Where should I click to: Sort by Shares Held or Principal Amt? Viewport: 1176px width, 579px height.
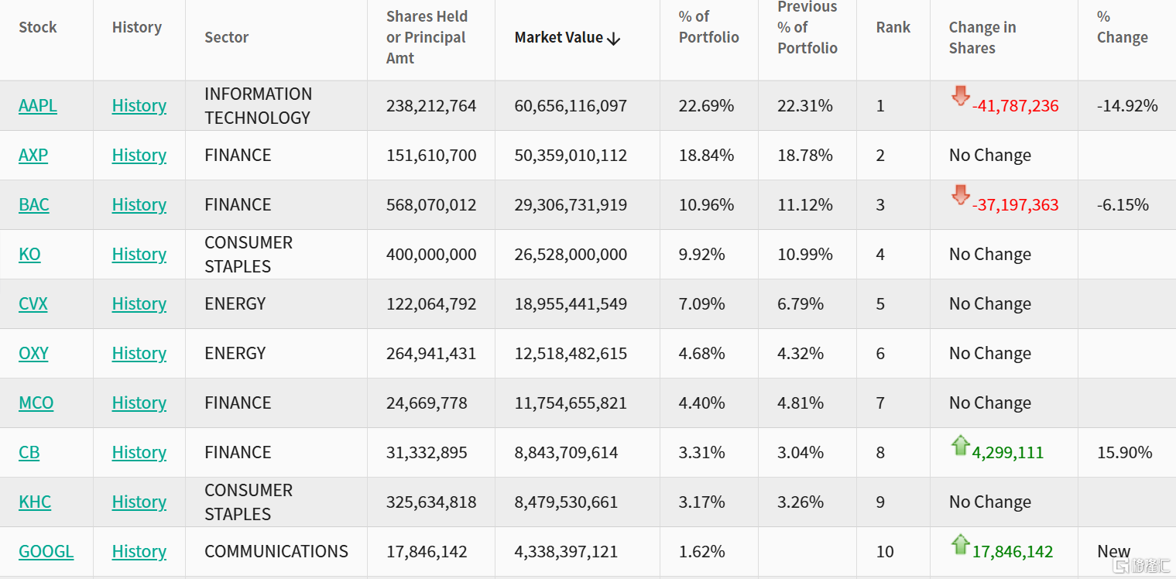click(x=426, y=37)
